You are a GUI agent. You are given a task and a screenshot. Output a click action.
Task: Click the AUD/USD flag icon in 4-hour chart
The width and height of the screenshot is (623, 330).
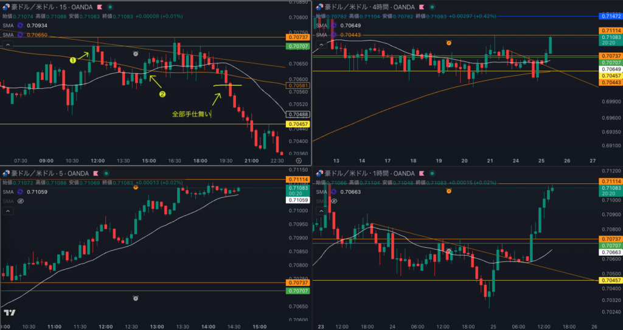[318, 7]
